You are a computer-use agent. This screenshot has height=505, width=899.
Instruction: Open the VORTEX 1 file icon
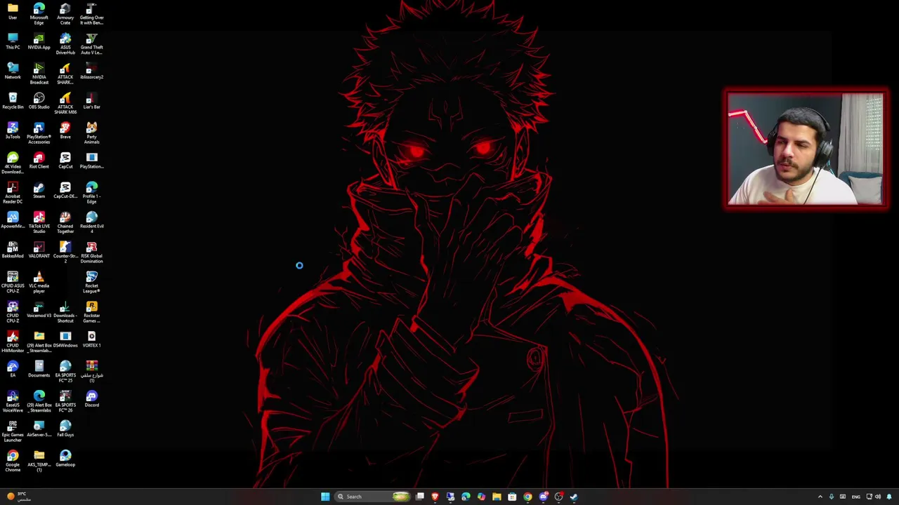coord(91,339)
